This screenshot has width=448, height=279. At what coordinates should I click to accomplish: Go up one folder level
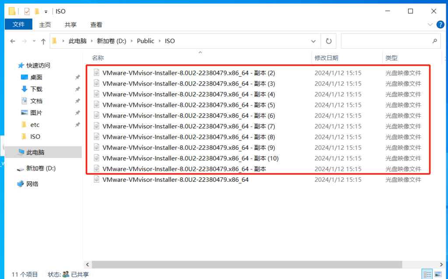[x=43, y=41]
